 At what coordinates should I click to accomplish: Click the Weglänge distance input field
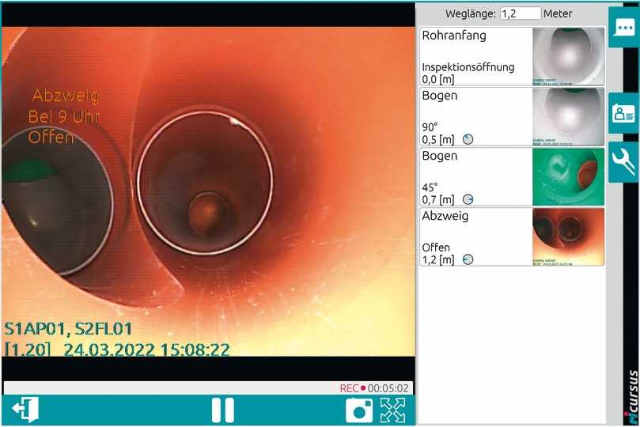521,13
